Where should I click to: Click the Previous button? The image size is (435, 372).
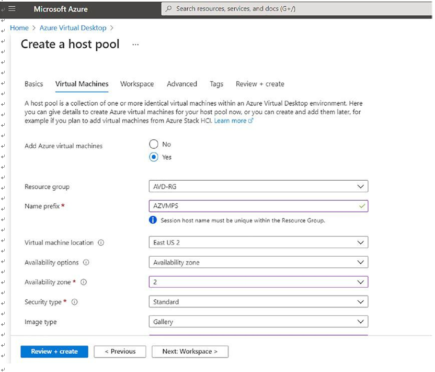(x=120, y=352)
